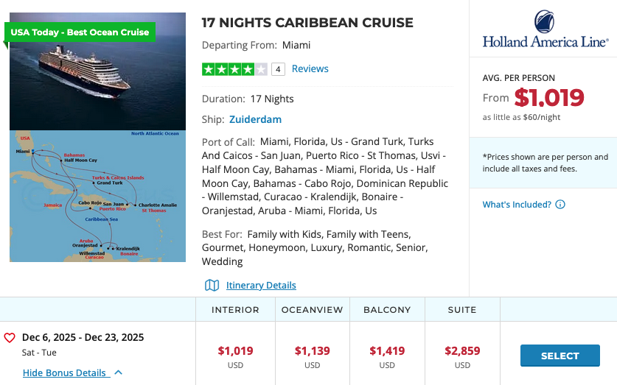This screenshot has width=617, height=385.
Task: Click the itinerary map icon
Action: click(x=212, y=285)
